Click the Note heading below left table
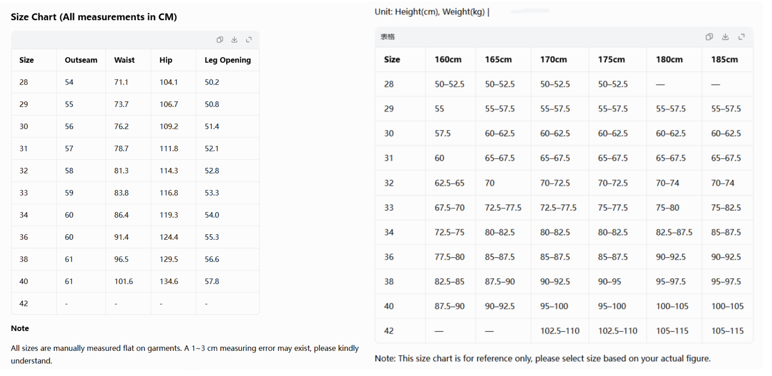Viewport: 772px width, 376px height. [20, 328]
